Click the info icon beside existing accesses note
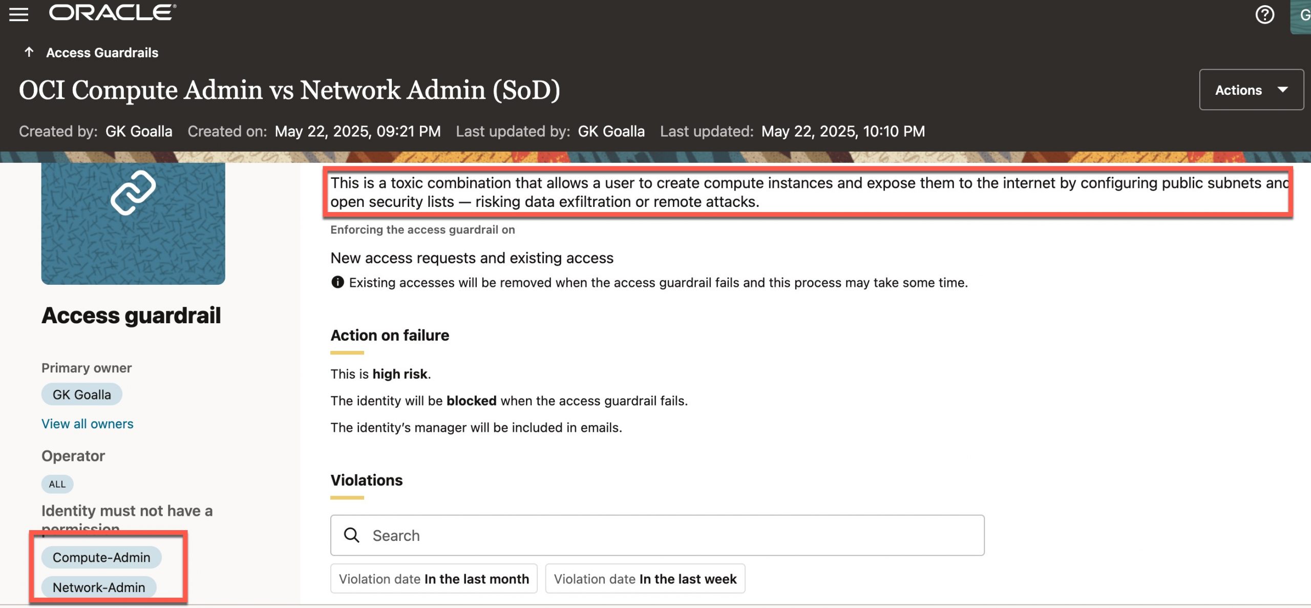This screenshot has width=1311, height=608. coord(337,282)
